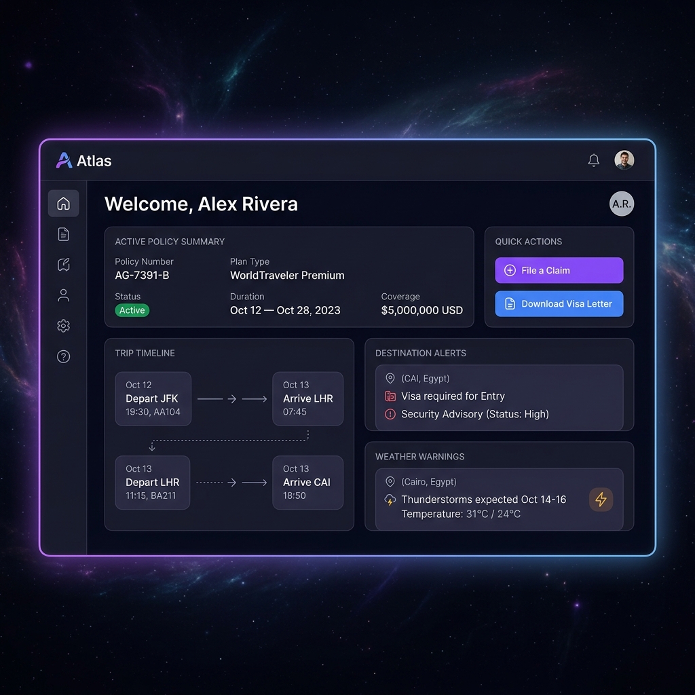Click arrival time 07:45
The image size is (695, 695).
[295, 412]
